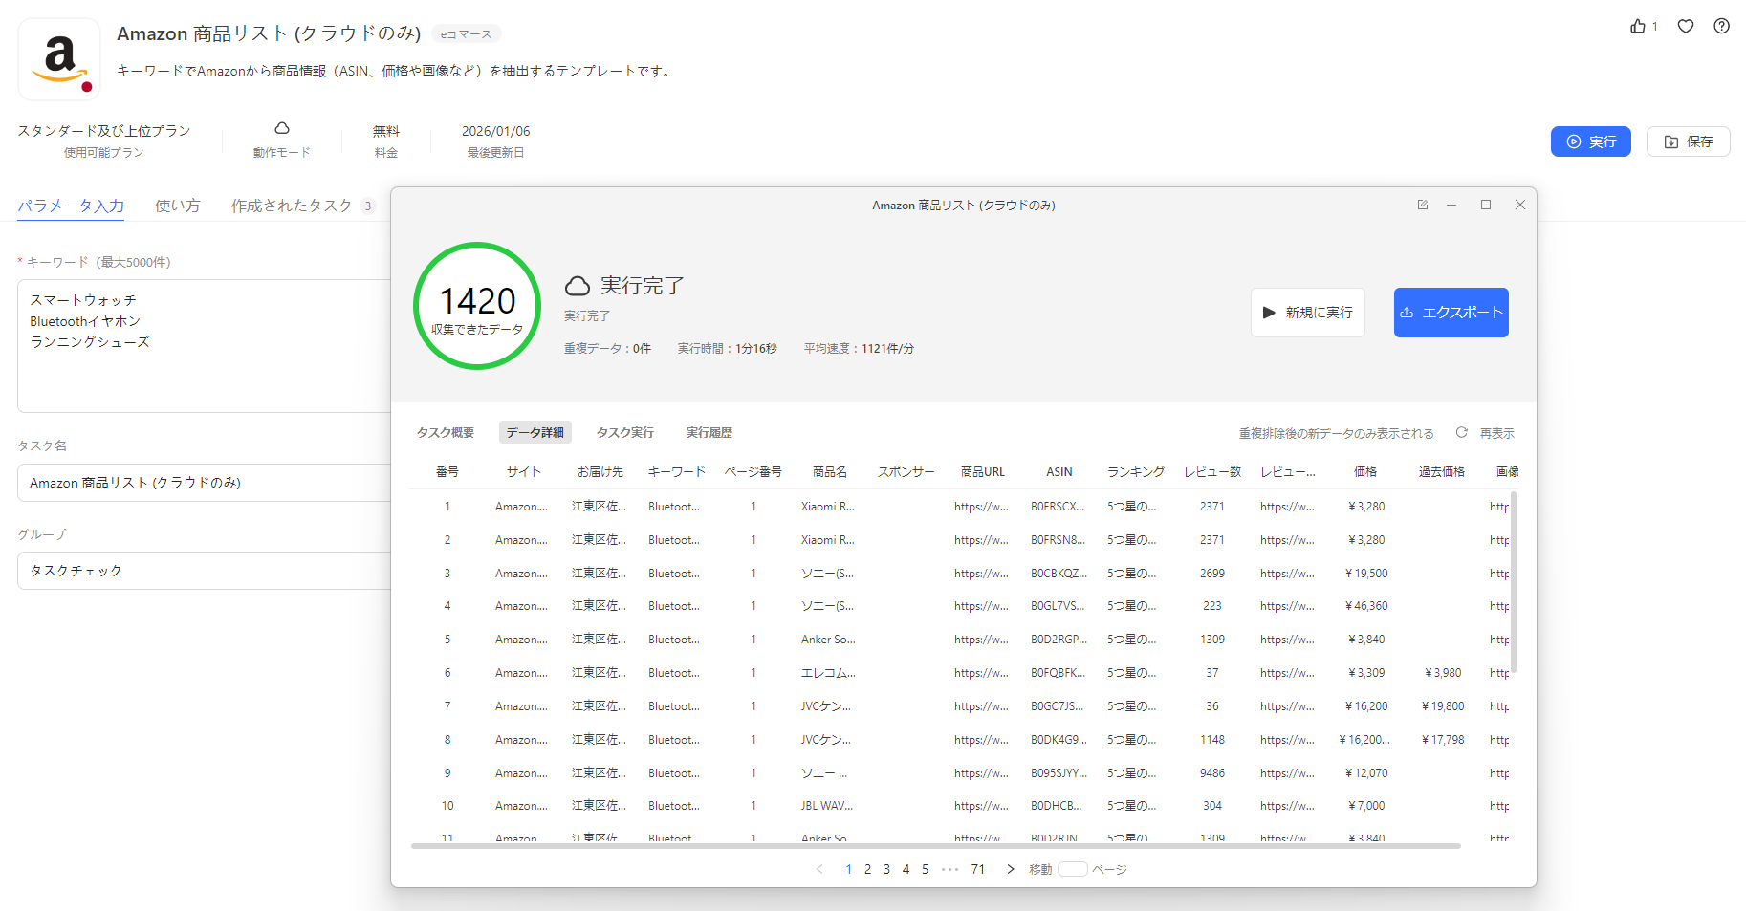Click the edit icon in dialog title bar
1746x911 pixels.
click(1423, 205)
